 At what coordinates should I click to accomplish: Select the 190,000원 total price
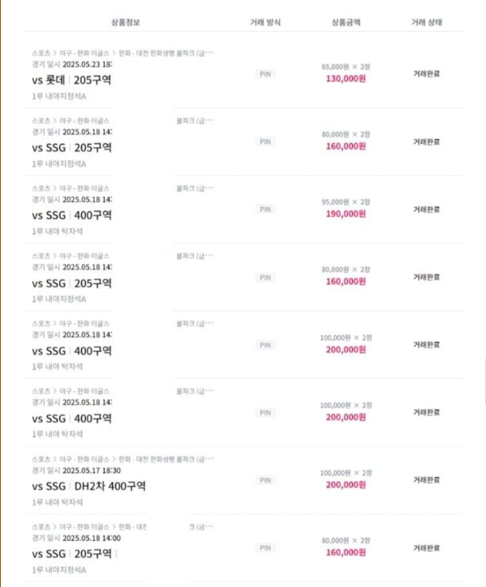click(345, 214)
